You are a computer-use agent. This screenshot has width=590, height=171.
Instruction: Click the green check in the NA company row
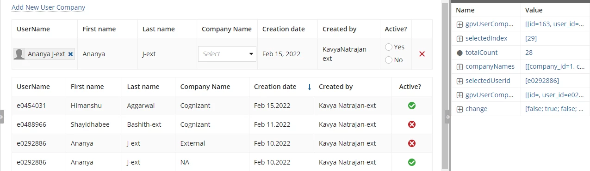tap(412, 162)
